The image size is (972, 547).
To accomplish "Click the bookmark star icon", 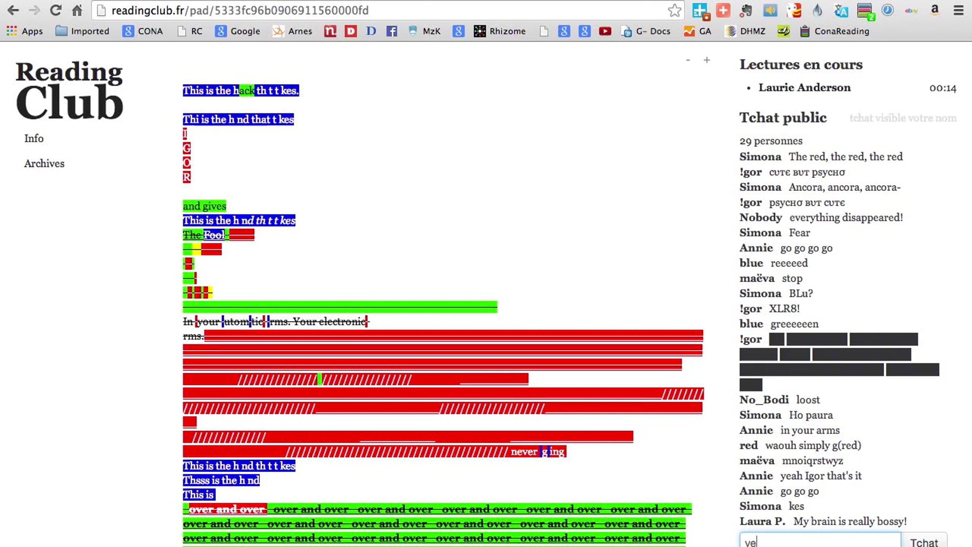I will pyautogui.click(x=674, y=10).
